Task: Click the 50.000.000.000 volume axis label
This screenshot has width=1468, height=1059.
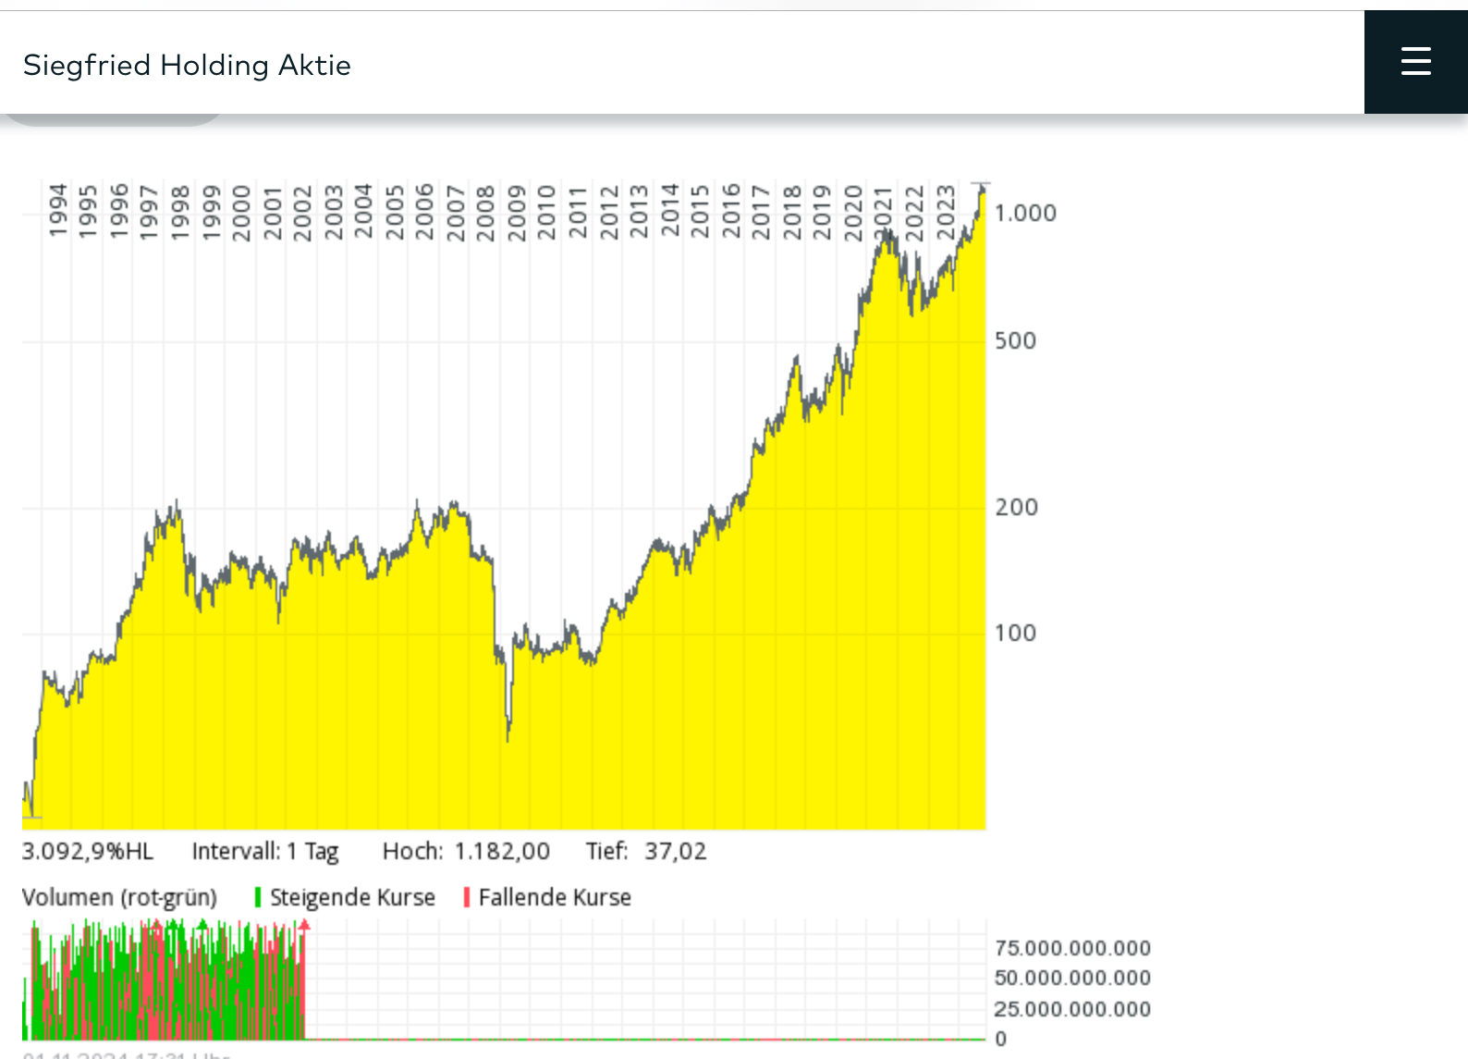Action: (x=1072, y=979)
